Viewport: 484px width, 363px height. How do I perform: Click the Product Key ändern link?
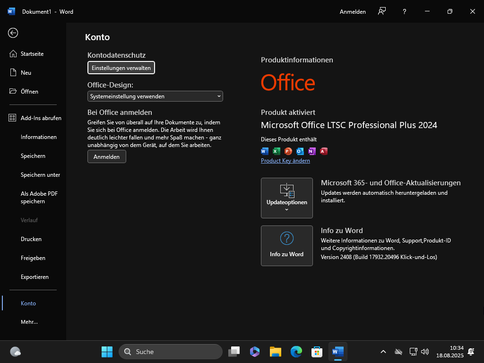coord(285,161)
